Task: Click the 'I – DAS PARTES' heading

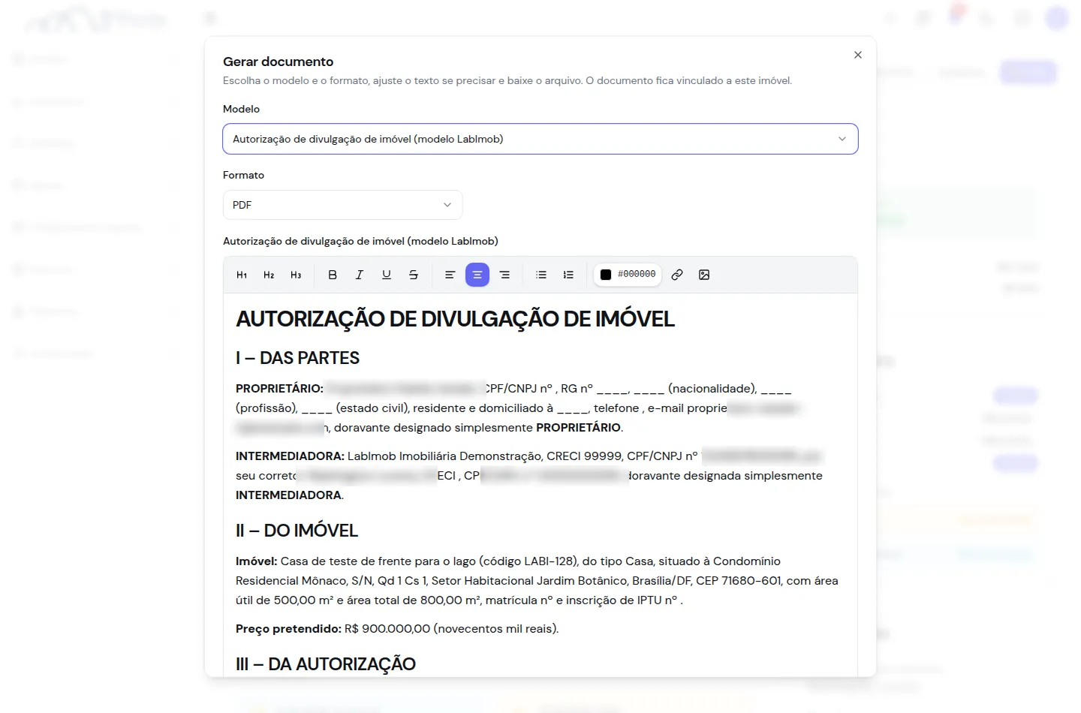Action: [297, 358]
